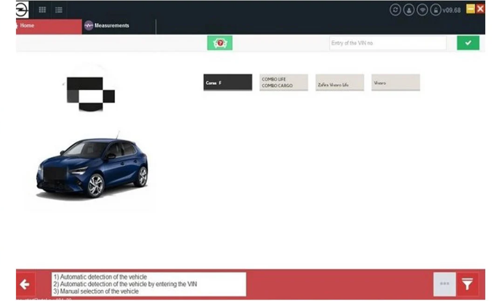Click the refresh circular icon
Image resolution: width=496 pixels, height=301 pixels.
coord(395,10)
